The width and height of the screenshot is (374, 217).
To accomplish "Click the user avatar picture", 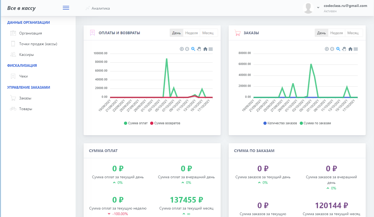I will click(x=308, y=8).
